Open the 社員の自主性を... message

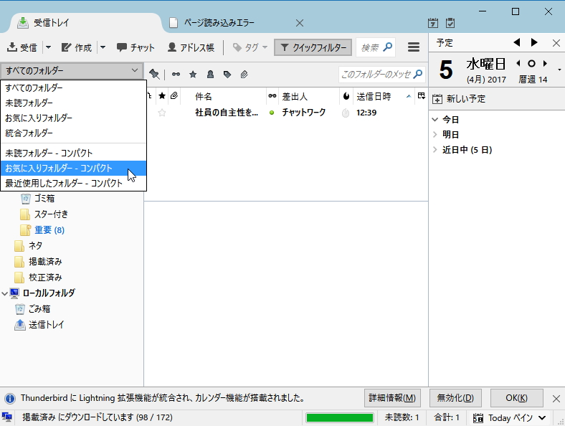227,113
